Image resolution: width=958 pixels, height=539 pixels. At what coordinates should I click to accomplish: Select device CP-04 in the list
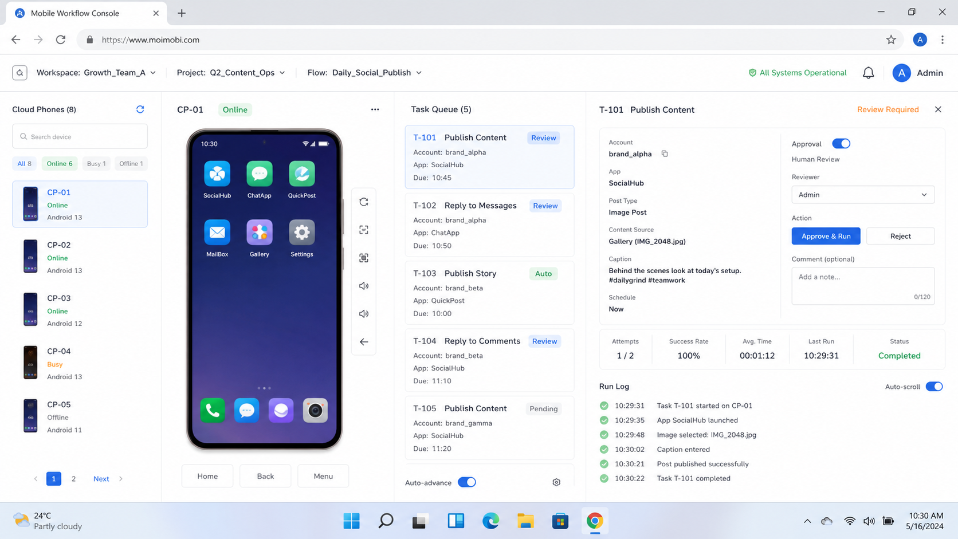(80, 363)
